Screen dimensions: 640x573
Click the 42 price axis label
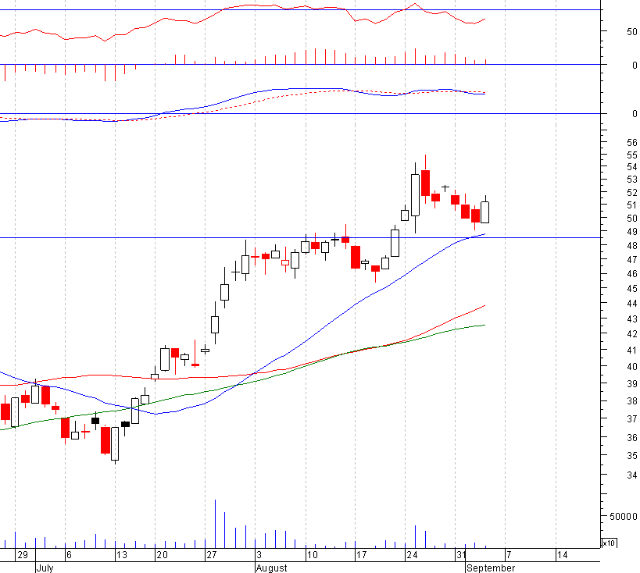click(632, 334)
